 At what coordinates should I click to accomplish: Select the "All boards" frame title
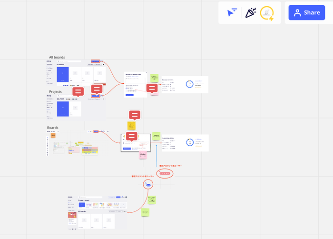pos(57,57)
